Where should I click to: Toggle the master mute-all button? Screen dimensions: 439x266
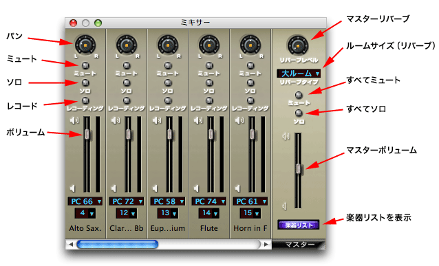[299, 95]
